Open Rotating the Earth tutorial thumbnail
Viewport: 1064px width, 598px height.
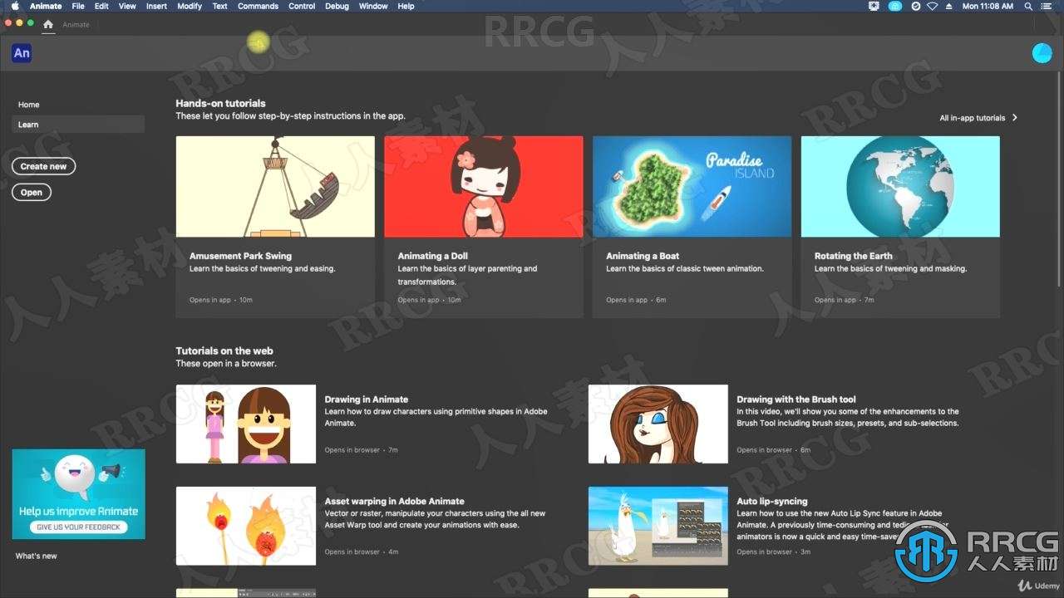point(900,187)
